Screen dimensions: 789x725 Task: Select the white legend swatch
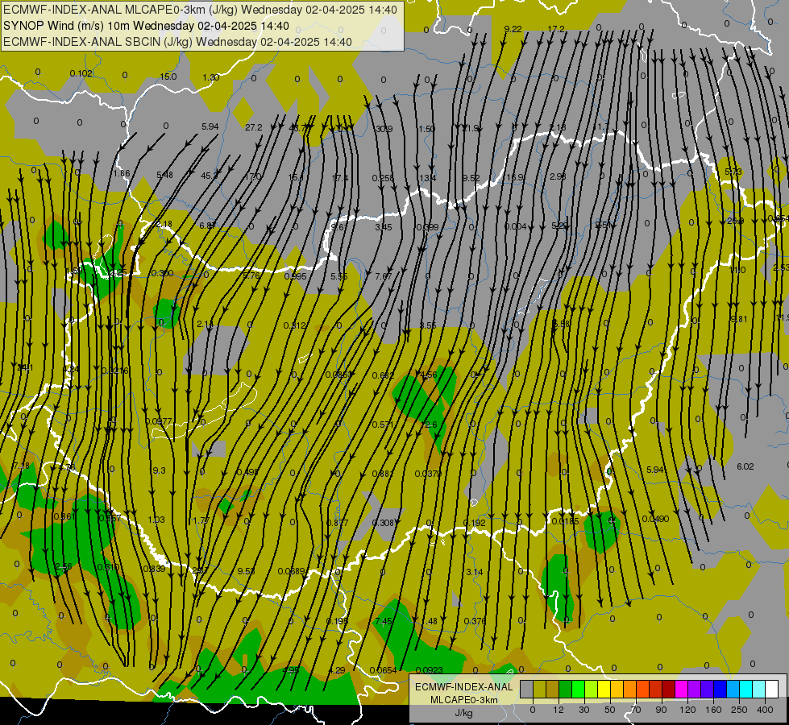[x=772, y=689]
